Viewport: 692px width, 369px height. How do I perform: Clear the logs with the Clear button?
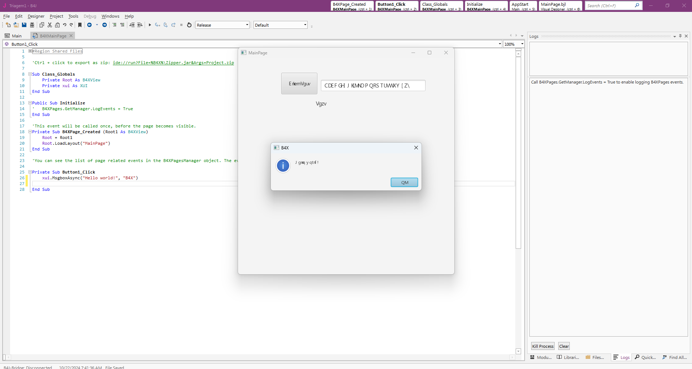(x=564, y=346)
